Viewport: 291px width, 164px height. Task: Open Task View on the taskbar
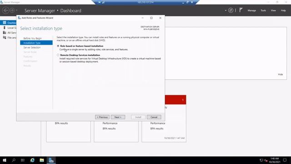point(23,160)
